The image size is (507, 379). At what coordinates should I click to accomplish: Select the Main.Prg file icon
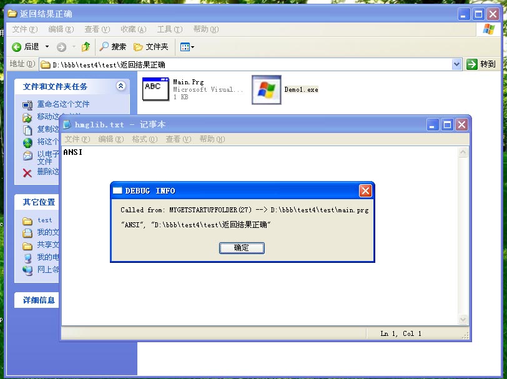coord(155,89)
